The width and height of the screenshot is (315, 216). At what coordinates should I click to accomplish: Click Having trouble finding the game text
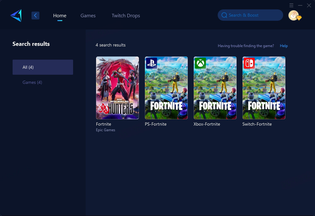click(x=246, y=46)
